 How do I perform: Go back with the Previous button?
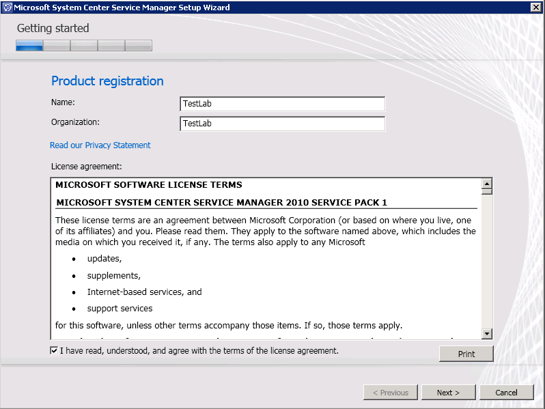391,393
